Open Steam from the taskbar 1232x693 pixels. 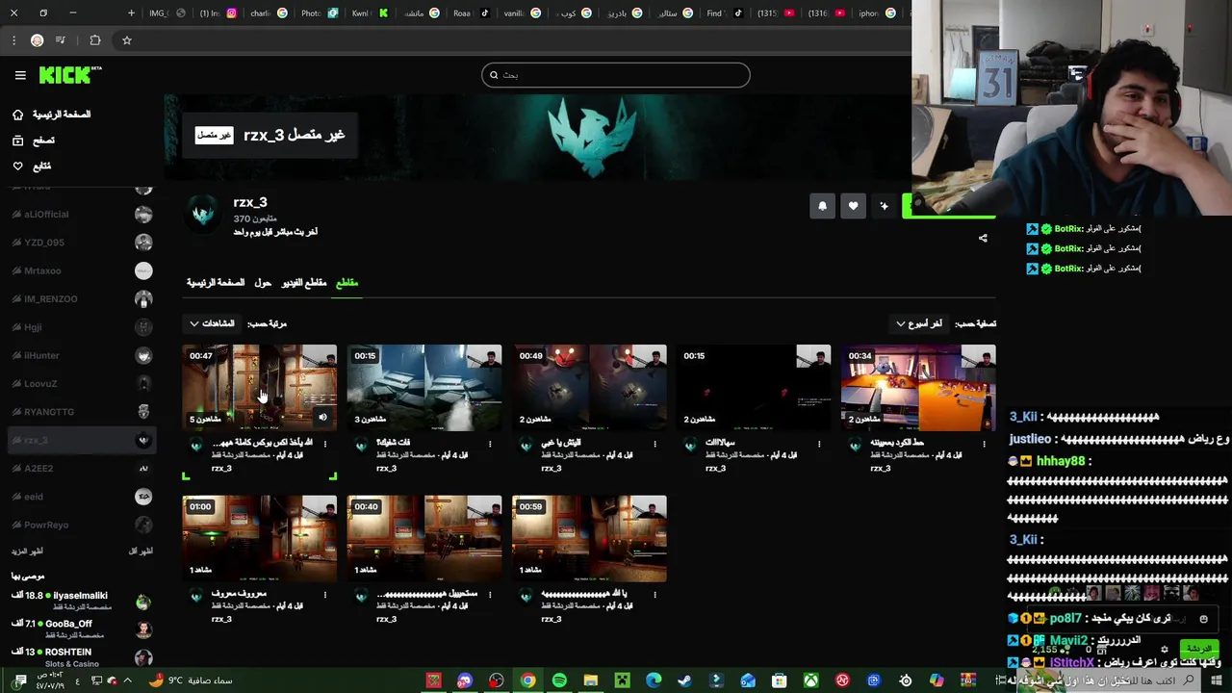[x=685, y=680]
